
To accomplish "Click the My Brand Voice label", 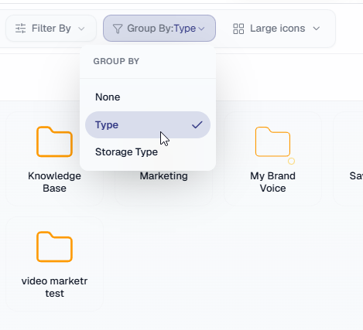I will pos(272,182).
